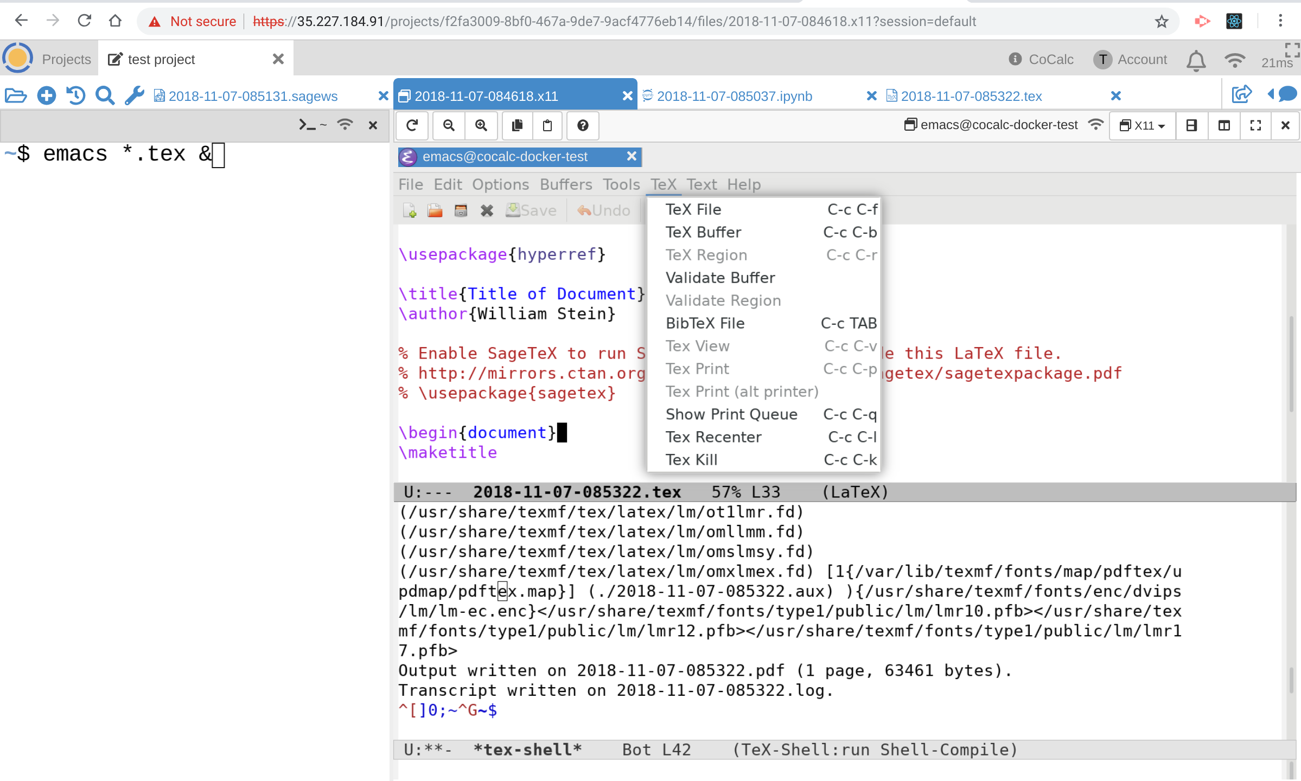Zoom in using the magnifier-plus icon

481,125
